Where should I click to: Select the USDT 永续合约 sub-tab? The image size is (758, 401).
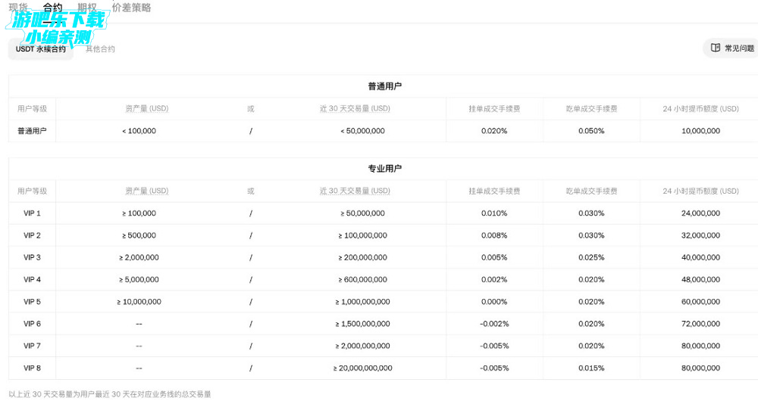pyautogui.click(x=41, y=49)
